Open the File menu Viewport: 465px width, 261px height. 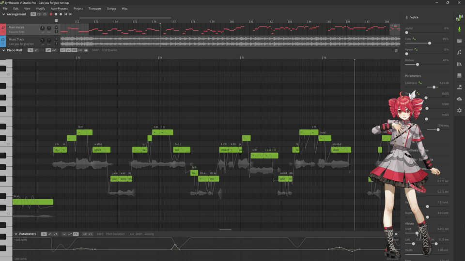5,9
